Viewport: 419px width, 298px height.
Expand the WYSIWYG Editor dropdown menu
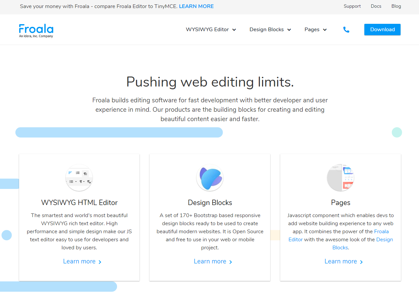(211, 30)
